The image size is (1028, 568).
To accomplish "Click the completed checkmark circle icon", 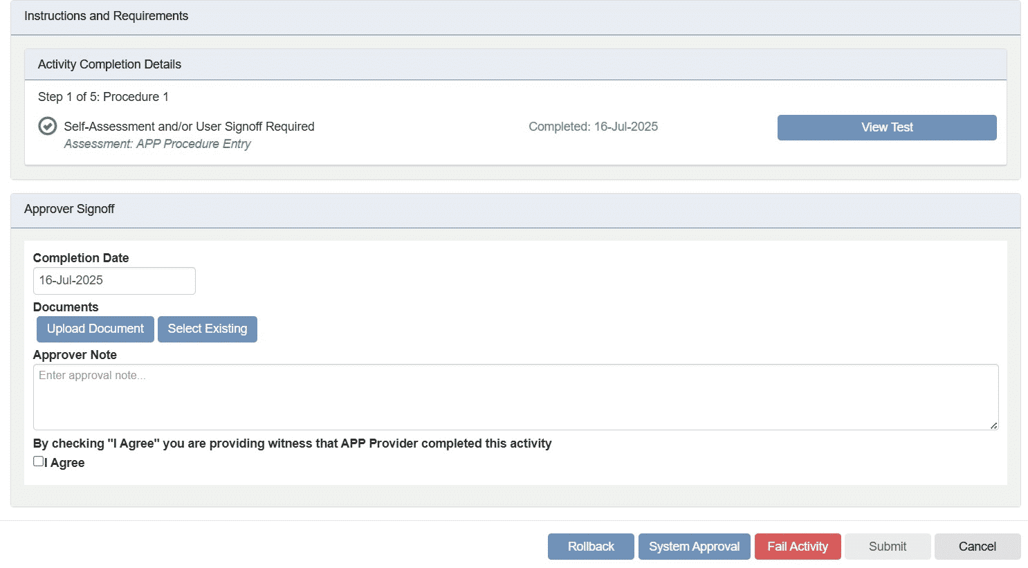I will click(x=47, y=126).
